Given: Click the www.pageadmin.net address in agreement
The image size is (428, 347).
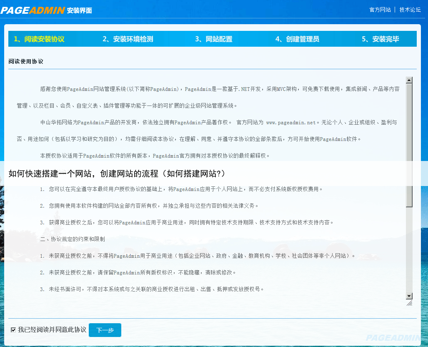Looking at the screenshot, I should tap(291, 123).
